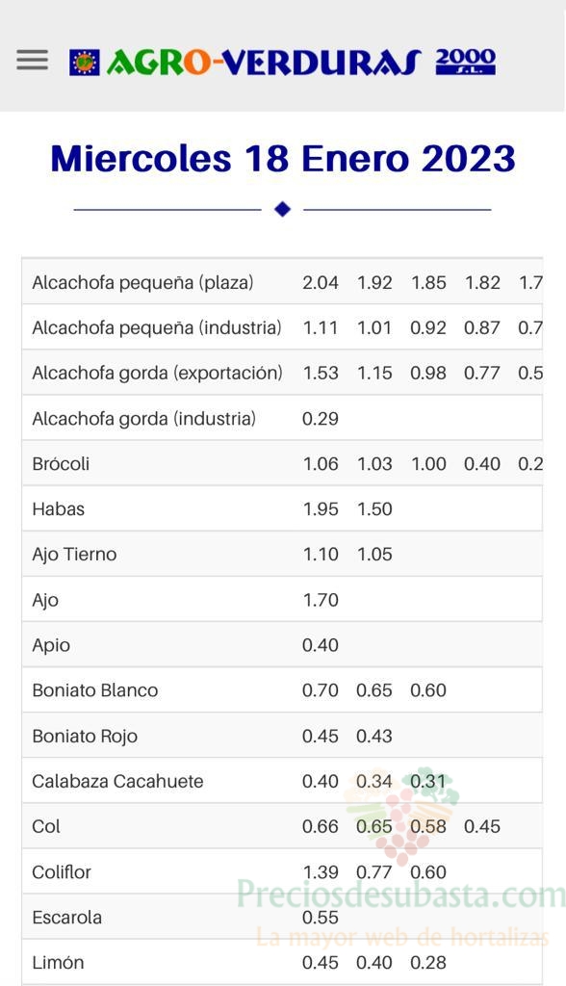The image size is (566, 986).
Task: Click the 2000 S.L. logo badge
Action: (465, 62)
